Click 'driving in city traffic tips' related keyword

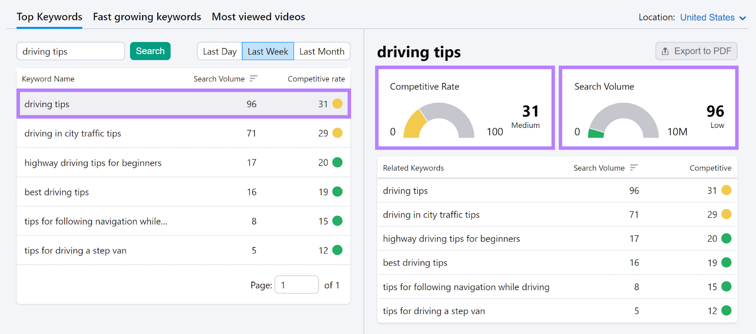[x=431, y=215]
